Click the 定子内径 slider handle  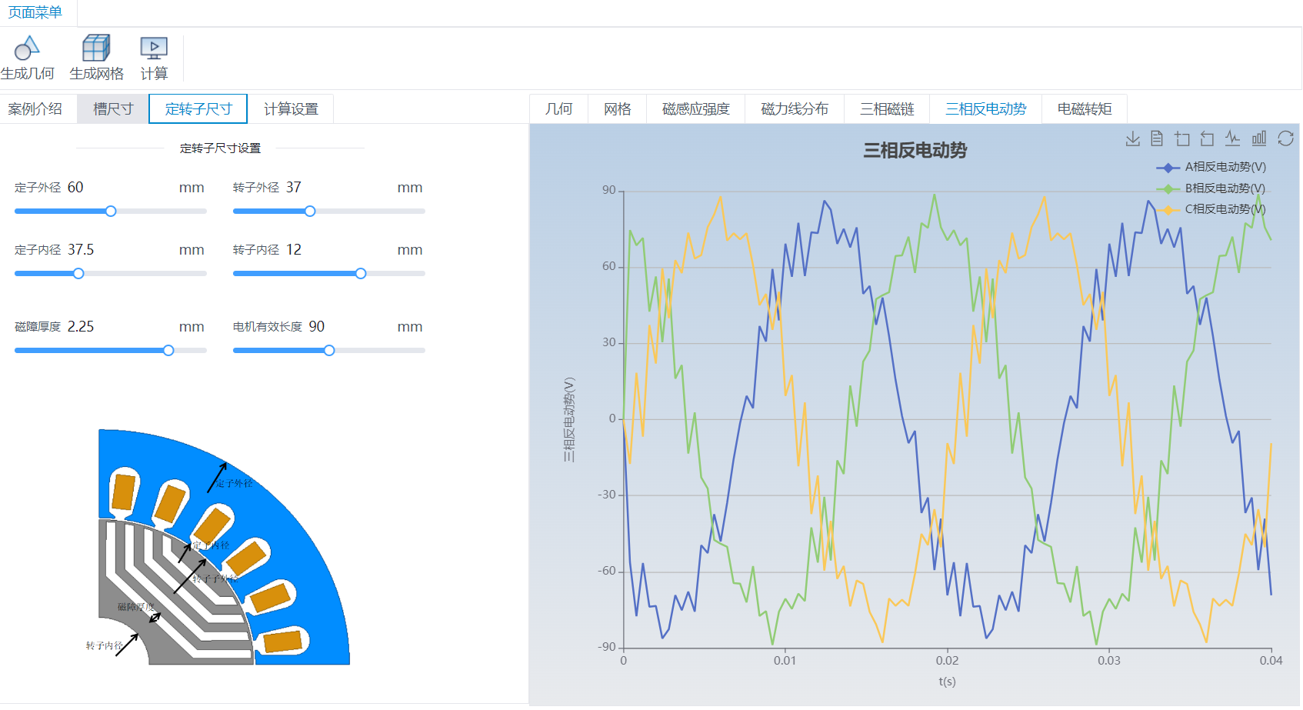(78, 274)
